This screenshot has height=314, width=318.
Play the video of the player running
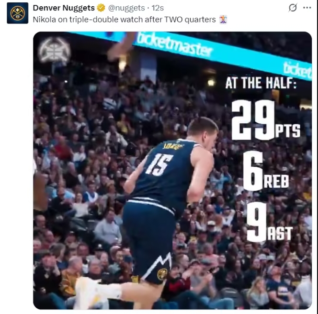click(x=172, y=170)
